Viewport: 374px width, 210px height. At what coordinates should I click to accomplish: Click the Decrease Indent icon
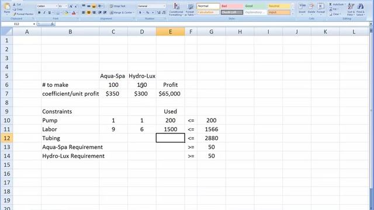pyautogui.click(x=100, y=12)
